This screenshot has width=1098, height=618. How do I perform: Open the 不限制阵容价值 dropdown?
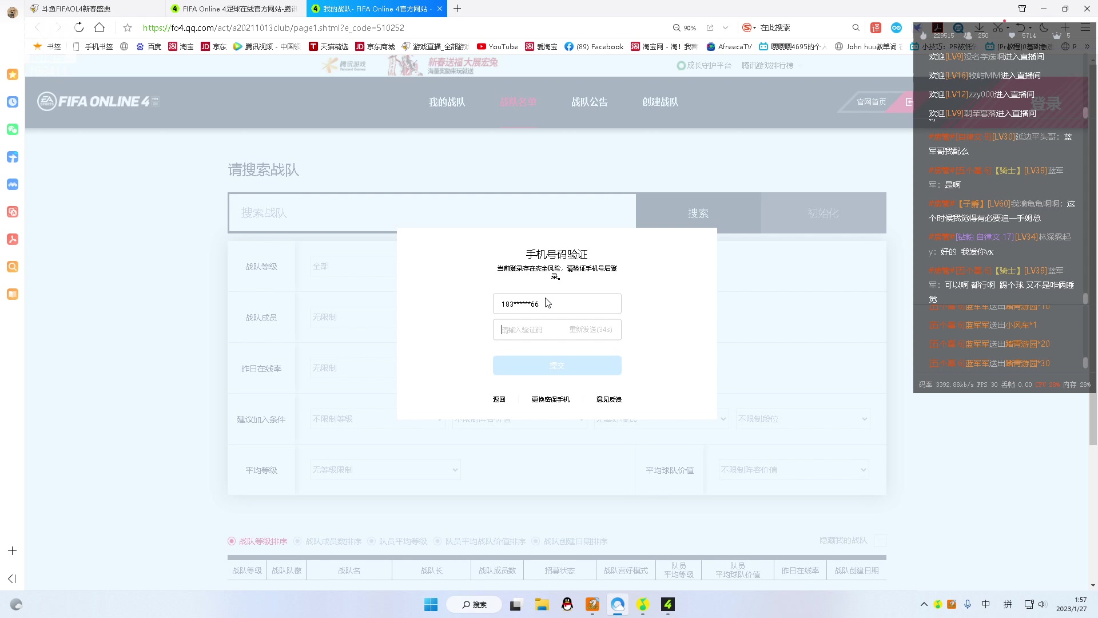point(795,470)
